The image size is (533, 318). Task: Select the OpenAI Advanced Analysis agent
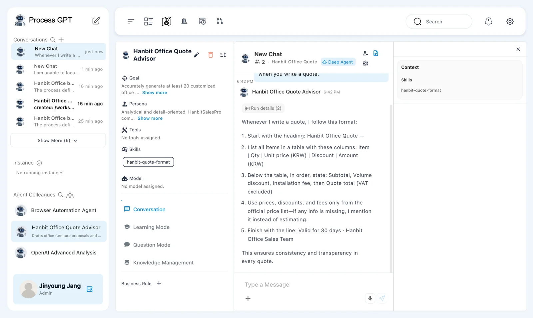[x=59, y=252]
